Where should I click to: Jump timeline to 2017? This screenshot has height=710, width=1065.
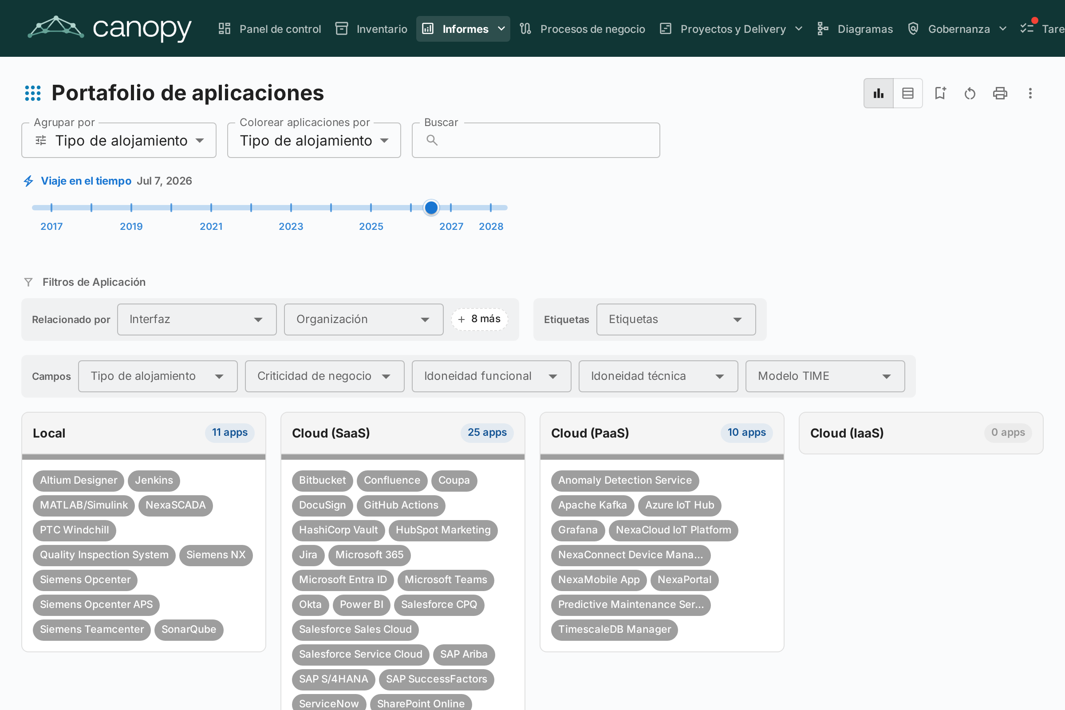tap(51, 226)
